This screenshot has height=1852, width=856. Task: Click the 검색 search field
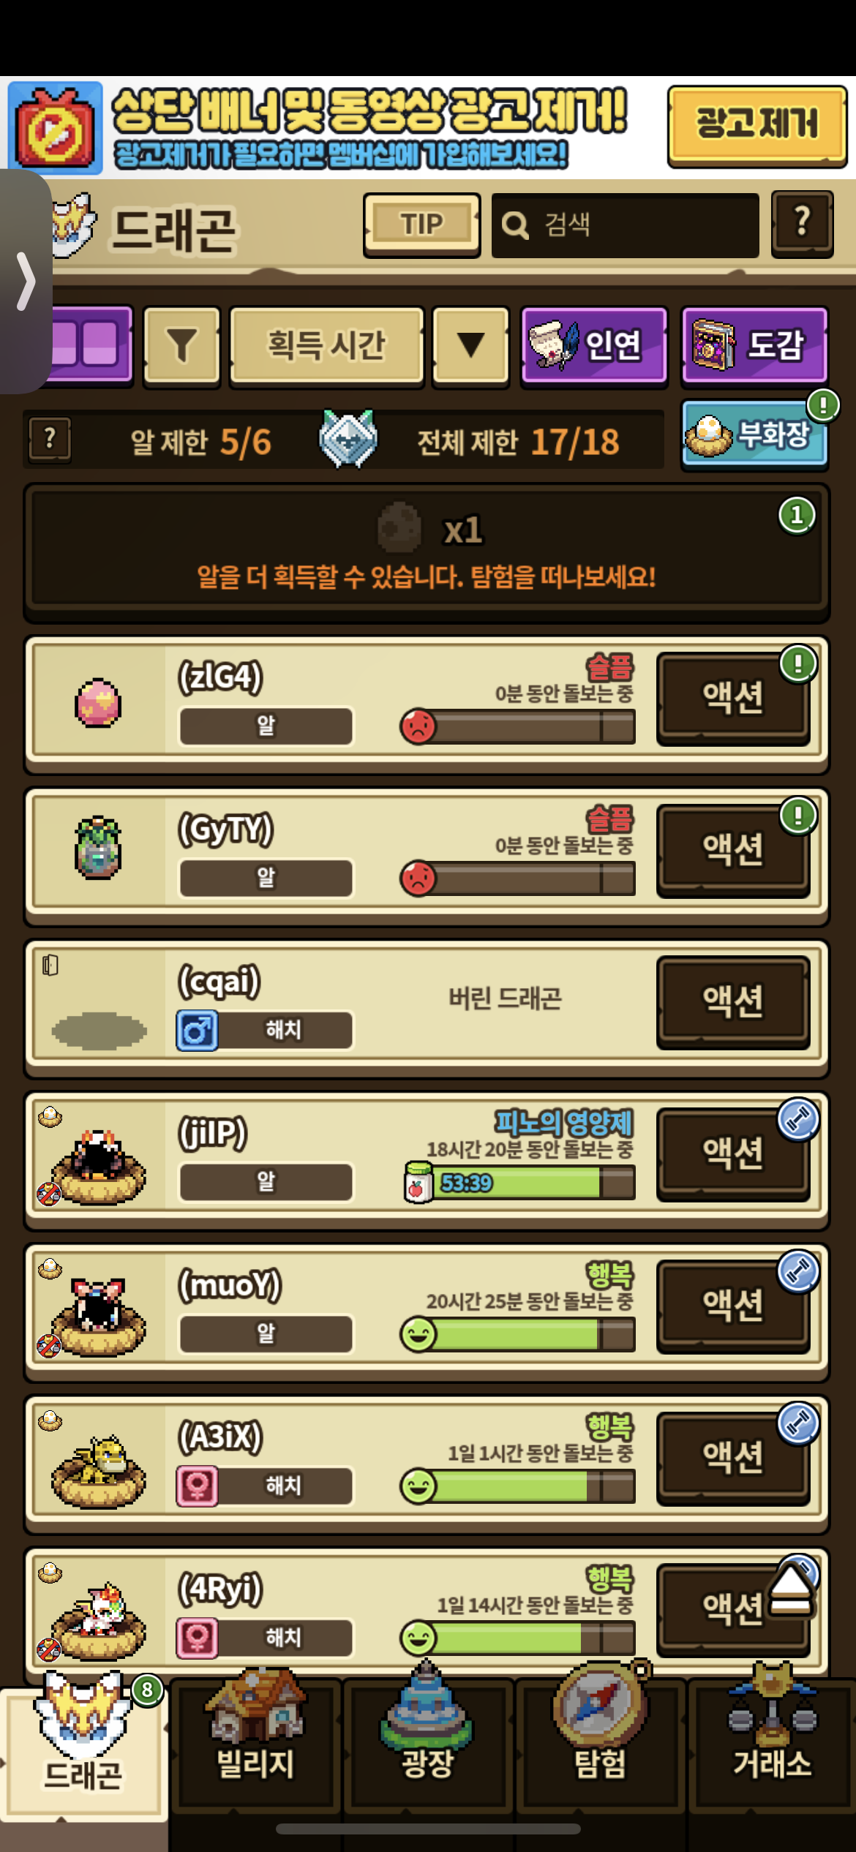(x=625, y=225)
